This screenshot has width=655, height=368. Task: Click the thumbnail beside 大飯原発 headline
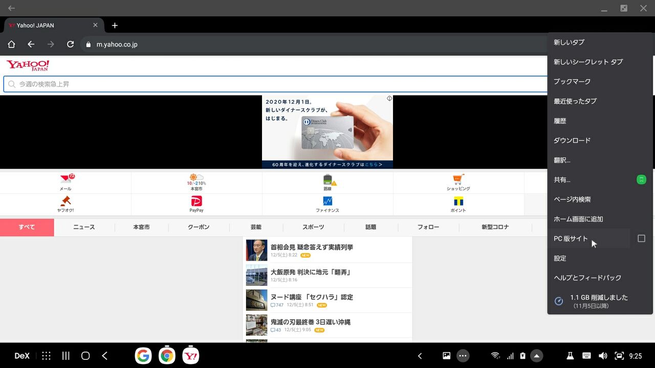click(x=256, y=275)
